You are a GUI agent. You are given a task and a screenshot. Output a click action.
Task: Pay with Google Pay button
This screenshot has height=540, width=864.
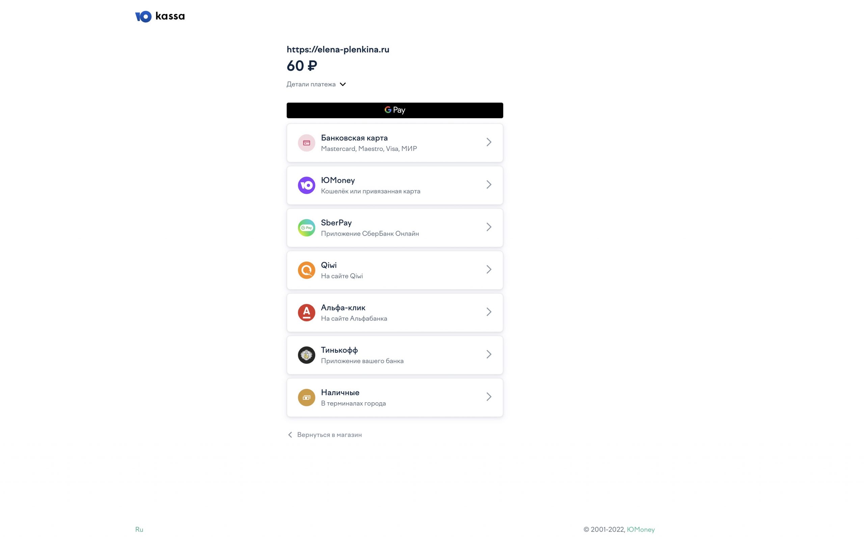click(x=395, y=110)
